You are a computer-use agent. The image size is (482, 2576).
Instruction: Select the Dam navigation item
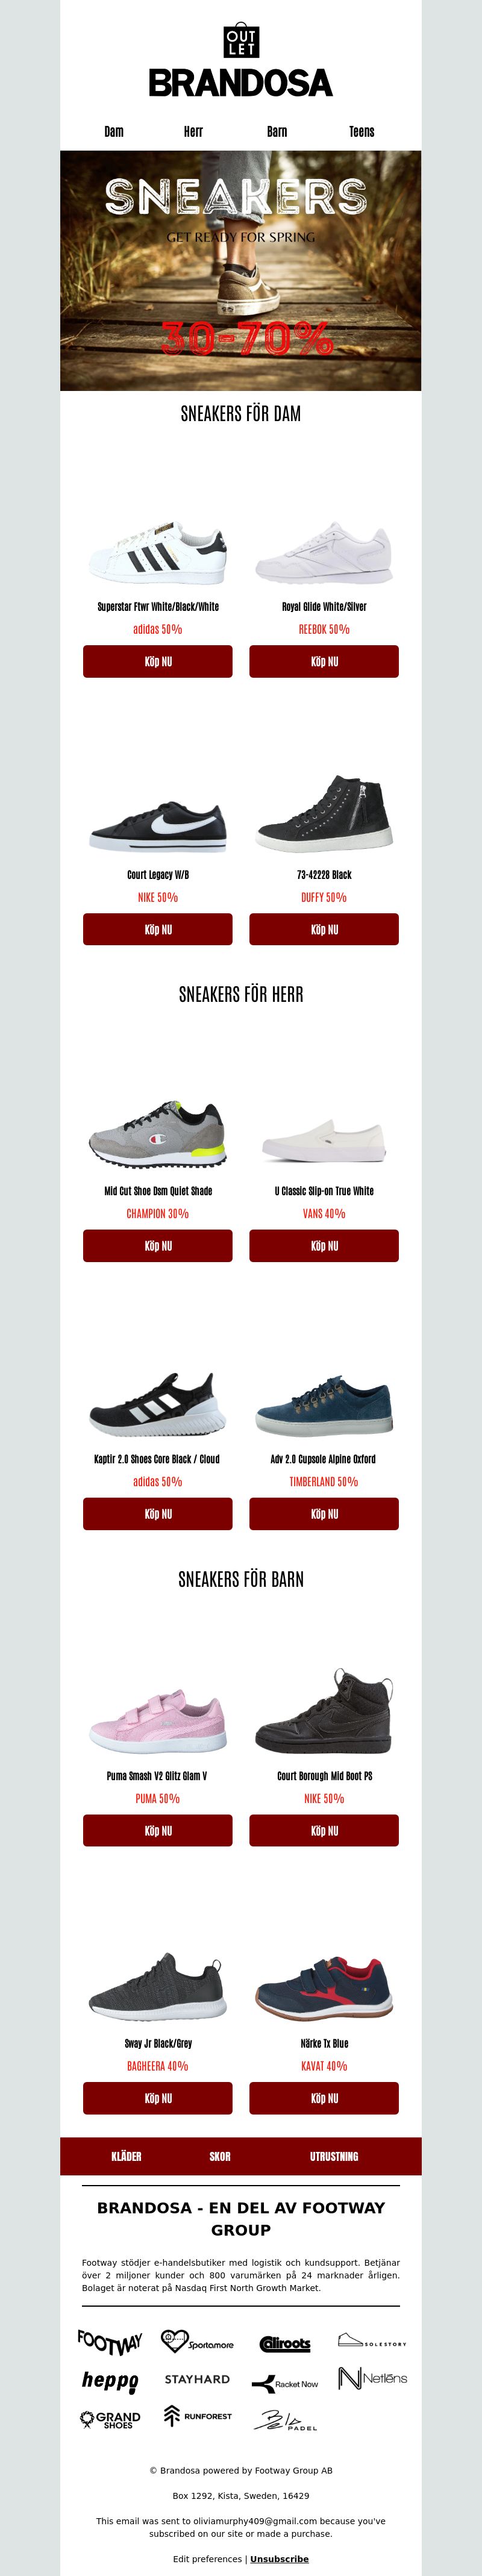[114, 131]
